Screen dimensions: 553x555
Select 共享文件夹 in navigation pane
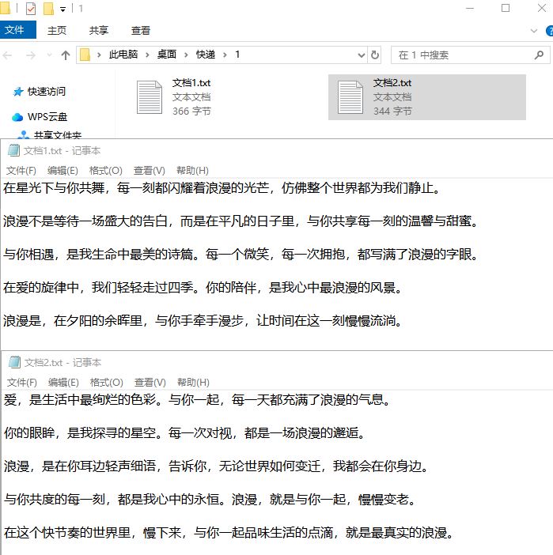coord(58,135)
